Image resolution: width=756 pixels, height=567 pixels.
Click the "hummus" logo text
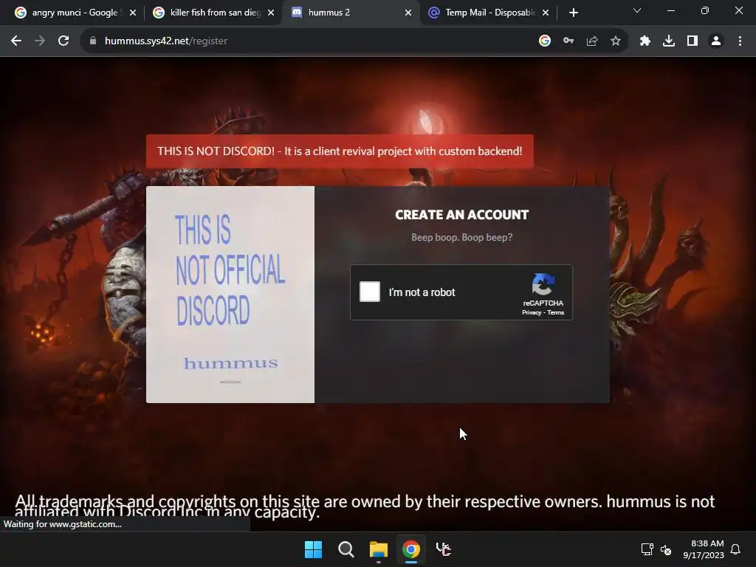tap(230, 363)
